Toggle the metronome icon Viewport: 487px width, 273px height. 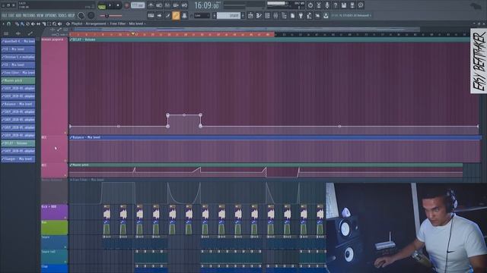point(151,5)
